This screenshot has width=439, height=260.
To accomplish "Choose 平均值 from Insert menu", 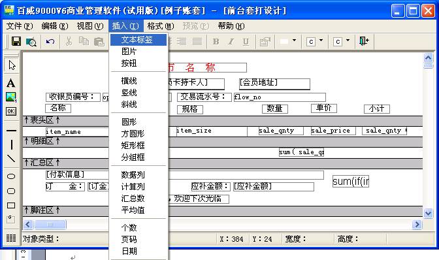I will [138, 210].
